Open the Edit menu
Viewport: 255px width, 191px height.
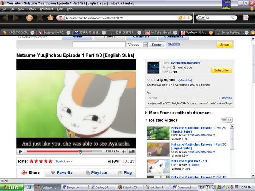click(x=12, y=9)
